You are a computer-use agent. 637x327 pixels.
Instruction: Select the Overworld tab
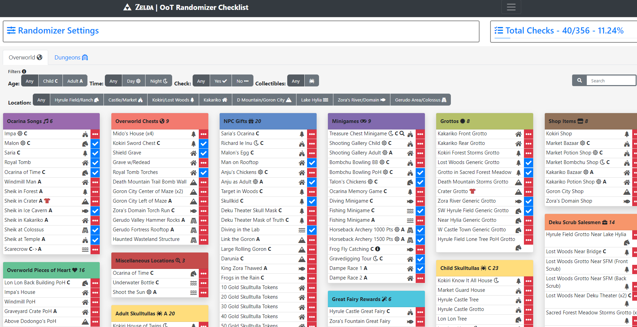(x=25, y=57)
